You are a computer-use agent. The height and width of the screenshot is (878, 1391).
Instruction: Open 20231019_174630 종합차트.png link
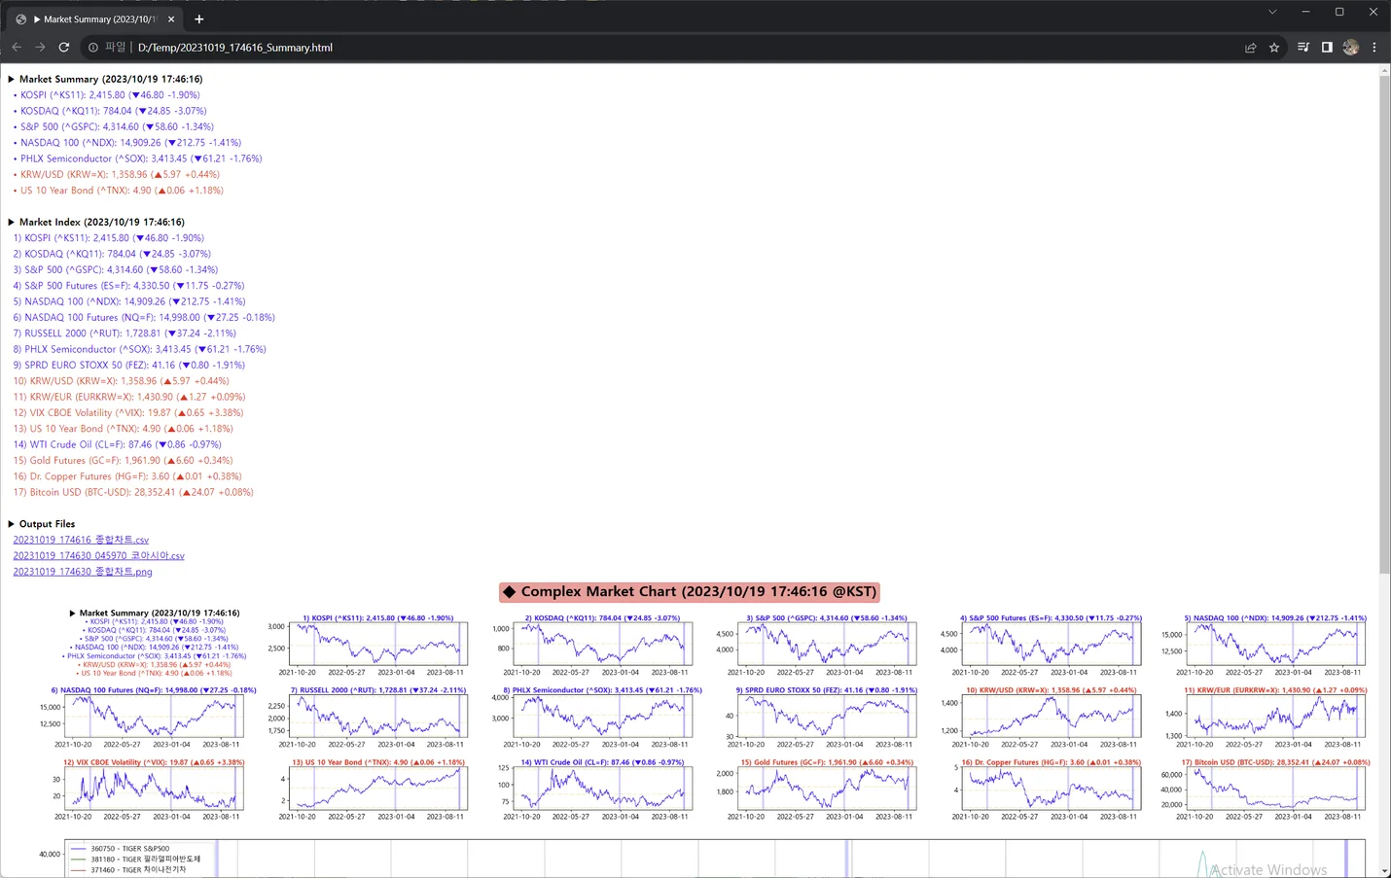pos(83,572)
